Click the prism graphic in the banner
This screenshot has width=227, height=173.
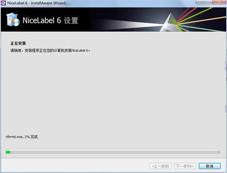[x=171, y=22]
